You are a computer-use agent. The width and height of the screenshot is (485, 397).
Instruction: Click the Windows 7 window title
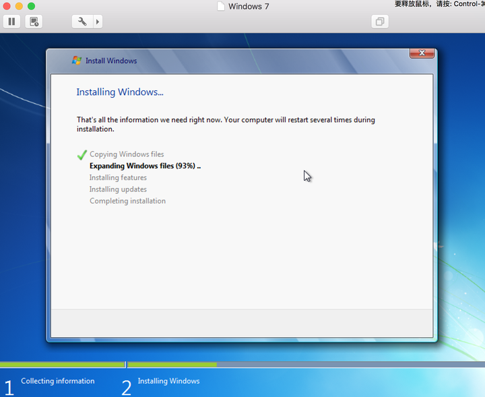point(249,7)
